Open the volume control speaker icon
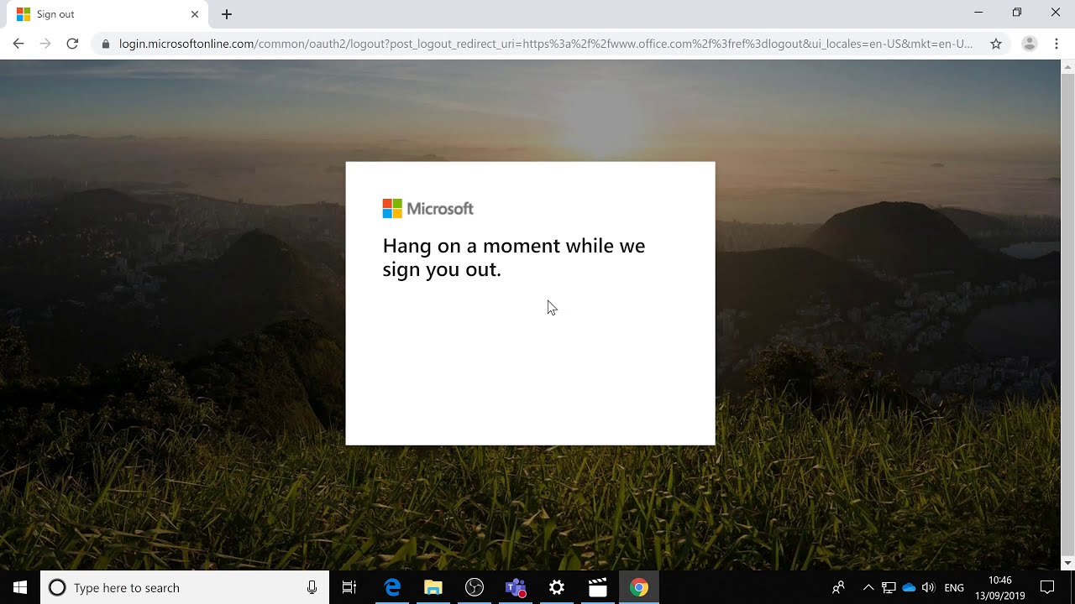This screenshot has height=604, width=1075. (x=928, y=587)
